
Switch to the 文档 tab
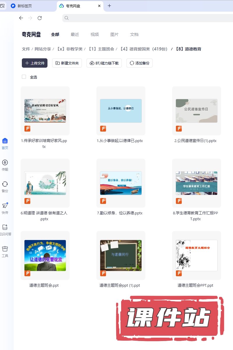pyautogui.click(x=134, y=34)
